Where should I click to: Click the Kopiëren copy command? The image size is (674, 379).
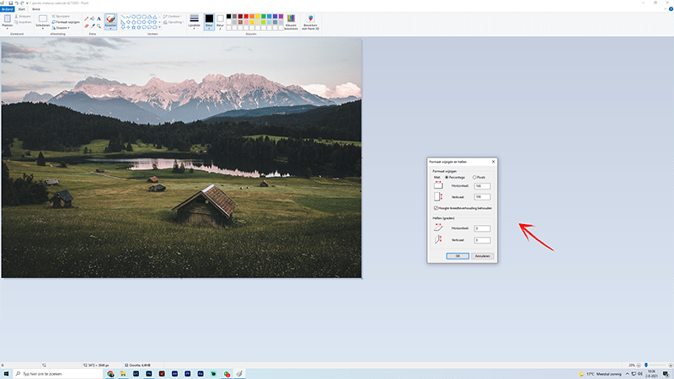(x=23, y=22)
